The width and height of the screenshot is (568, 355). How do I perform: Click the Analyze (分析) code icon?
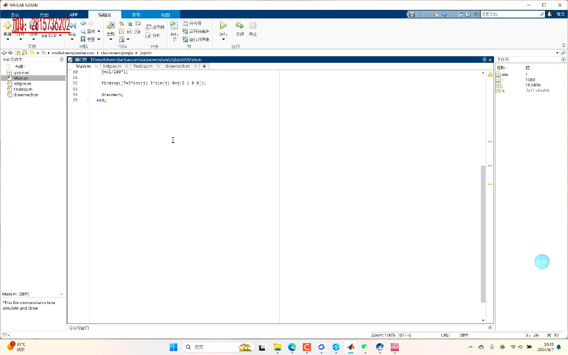point(149,35)
